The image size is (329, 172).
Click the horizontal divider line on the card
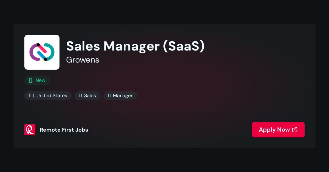coord(164,111)
